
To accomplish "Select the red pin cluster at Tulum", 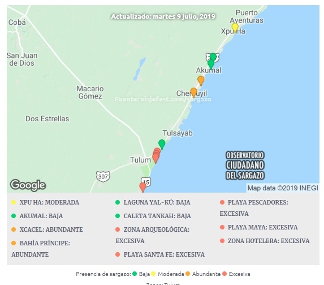I will coord(156,156).
